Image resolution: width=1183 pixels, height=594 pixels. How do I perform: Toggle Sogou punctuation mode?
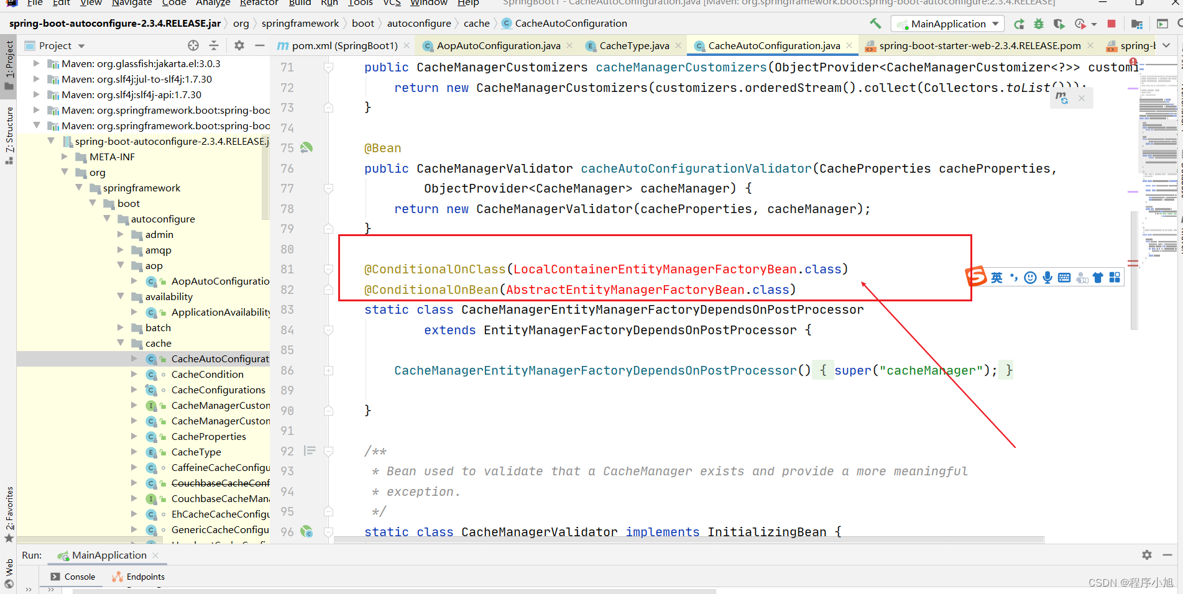coord(1014,278)
